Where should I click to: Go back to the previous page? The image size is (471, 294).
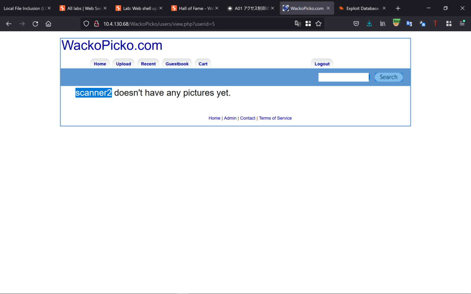[x=9, y=24]
